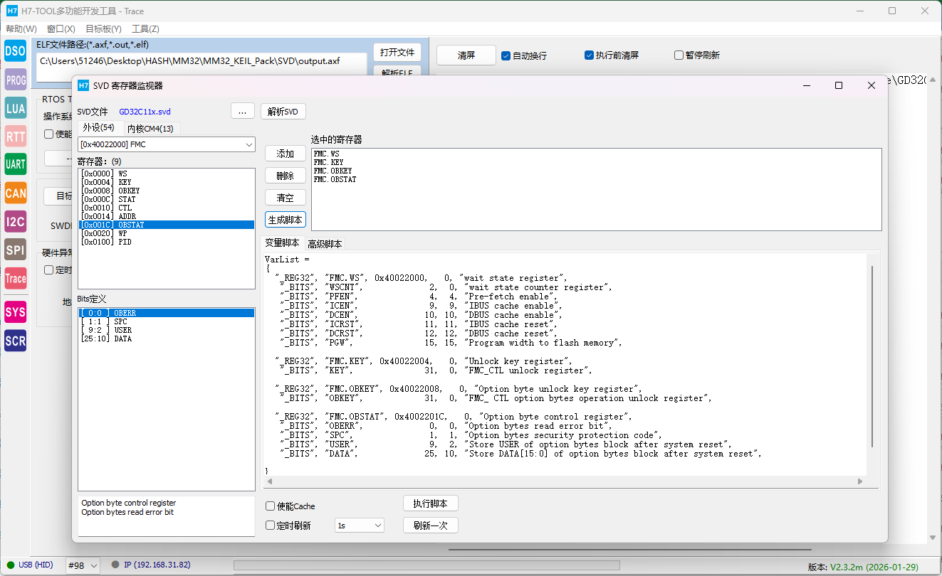Open the DSO oscilloscope tool
The width and height of the screenshot is (942, 576).
click(16, 51)
